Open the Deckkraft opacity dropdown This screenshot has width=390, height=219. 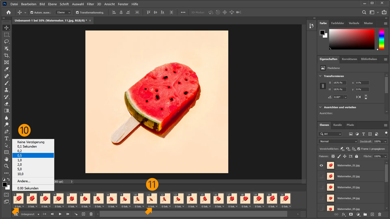point(385,141)
